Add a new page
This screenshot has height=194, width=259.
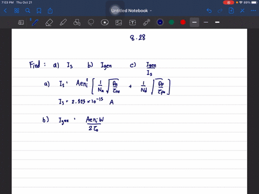[x=231, y=11]
